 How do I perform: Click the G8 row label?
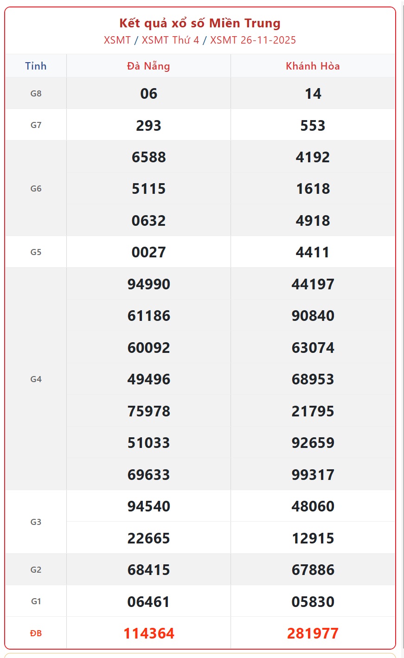[x=36, y=93]
